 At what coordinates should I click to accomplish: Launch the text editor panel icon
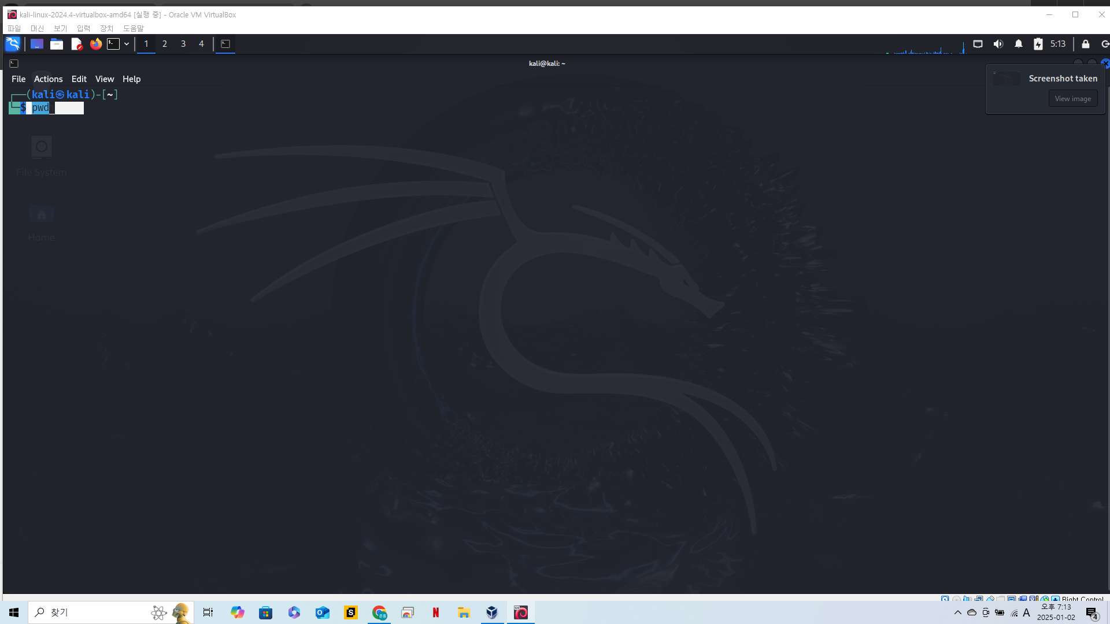[x=76, y=44]
